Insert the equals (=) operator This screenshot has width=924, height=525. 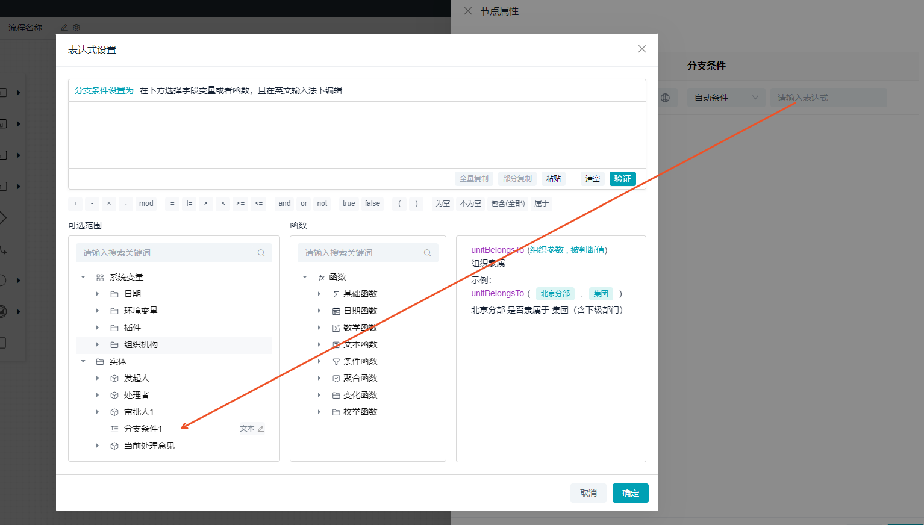coord(172,203)
